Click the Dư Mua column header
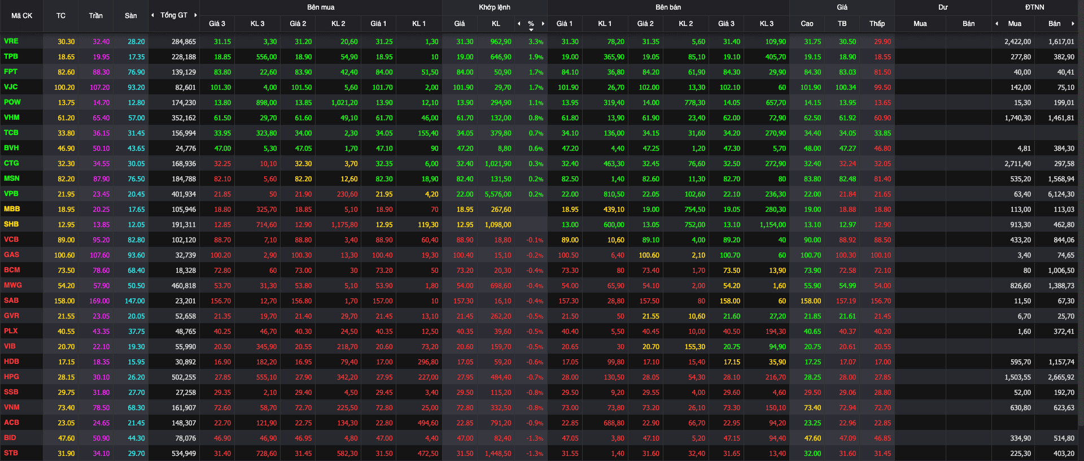The image size is (1084, 461). [920, 24]
